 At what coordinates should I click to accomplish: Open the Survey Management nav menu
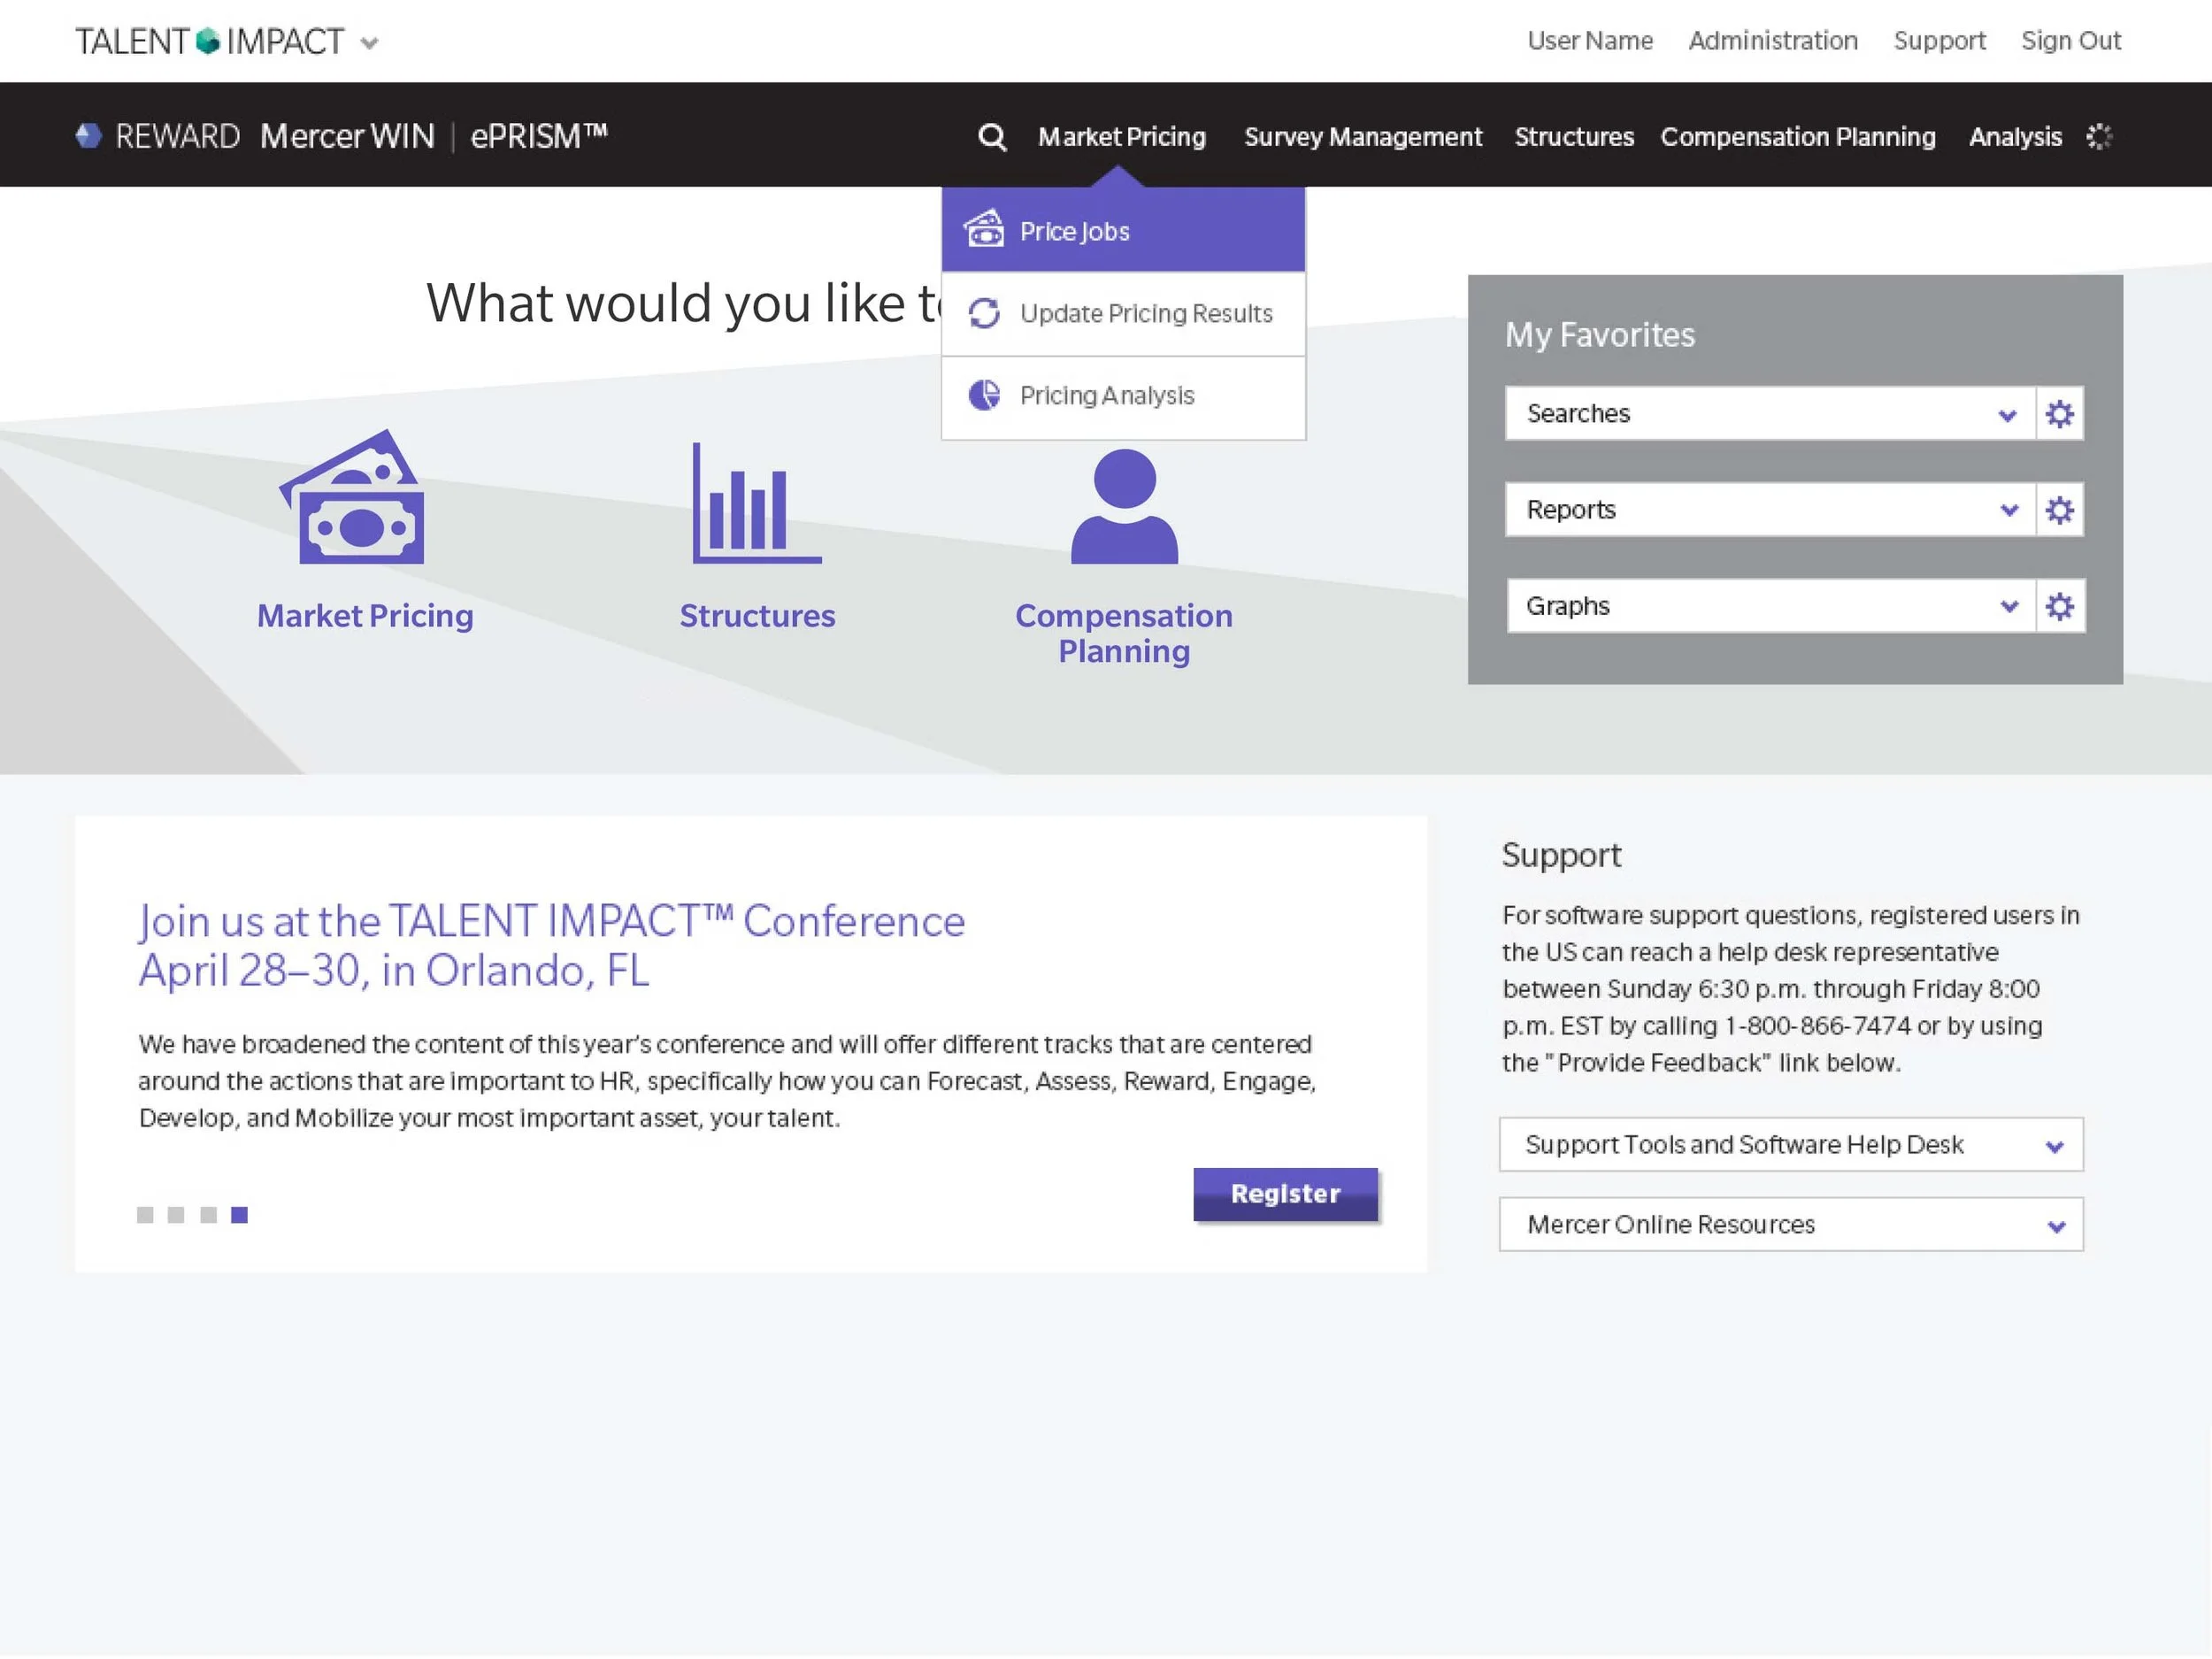coord(1362,137)
